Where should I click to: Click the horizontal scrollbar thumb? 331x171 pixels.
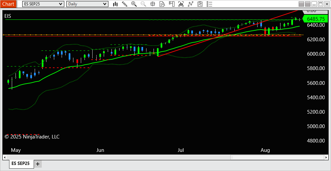point(277,157)
